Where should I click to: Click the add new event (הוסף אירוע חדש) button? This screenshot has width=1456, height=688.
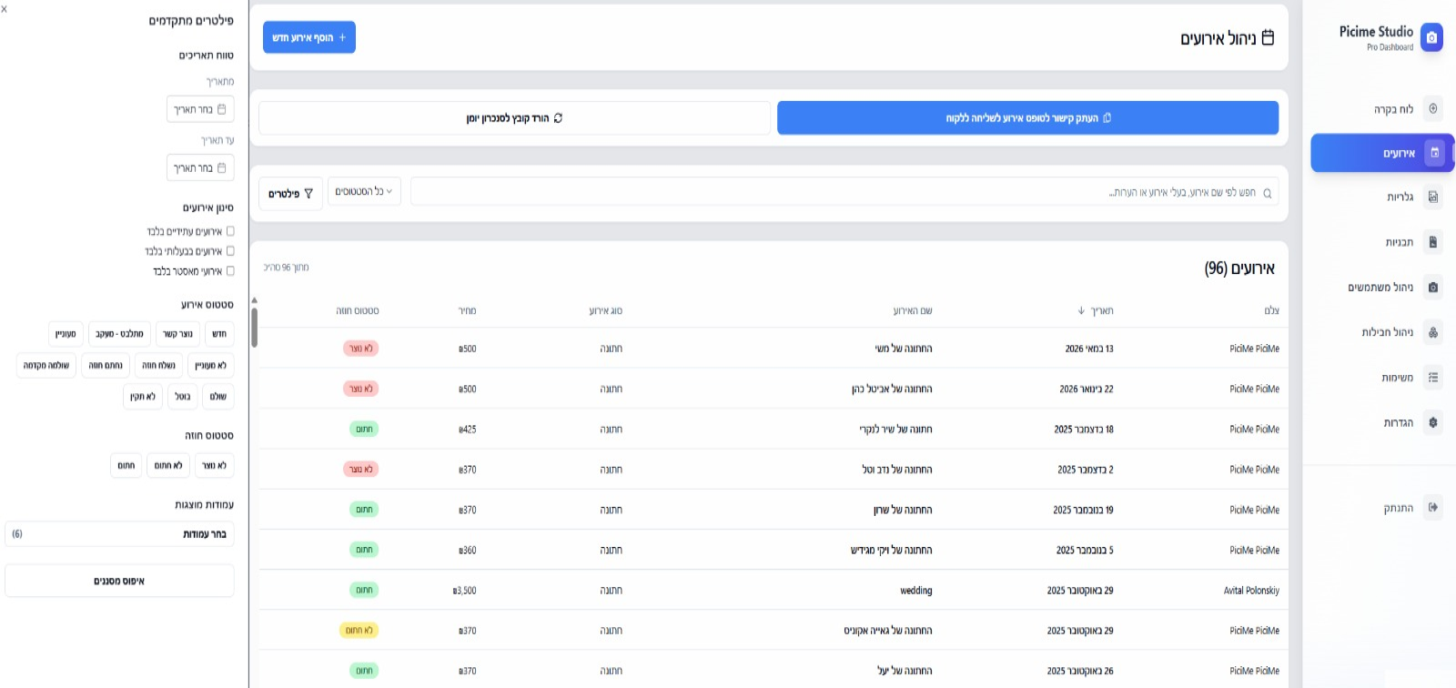tap(308, 37)
